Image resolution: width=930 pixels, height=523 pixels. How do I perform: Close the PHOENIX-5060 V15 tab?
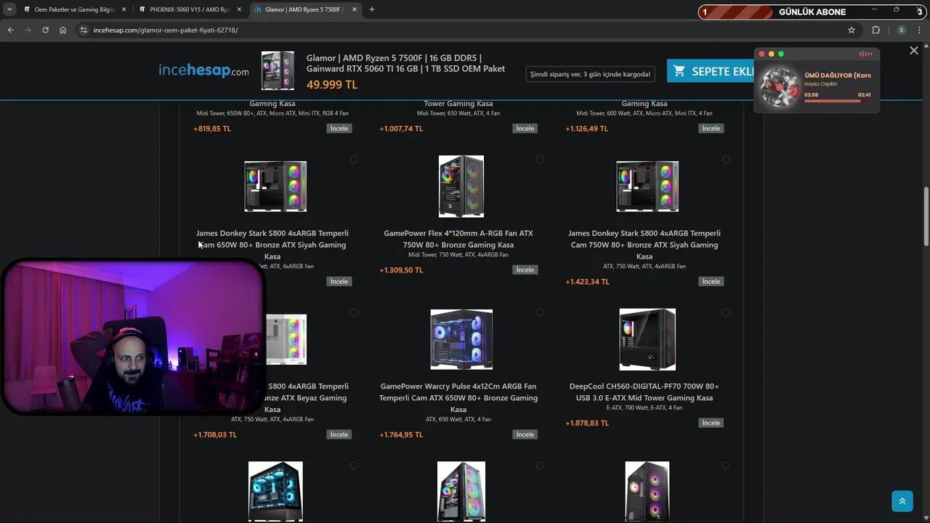(x=239, y=9)
